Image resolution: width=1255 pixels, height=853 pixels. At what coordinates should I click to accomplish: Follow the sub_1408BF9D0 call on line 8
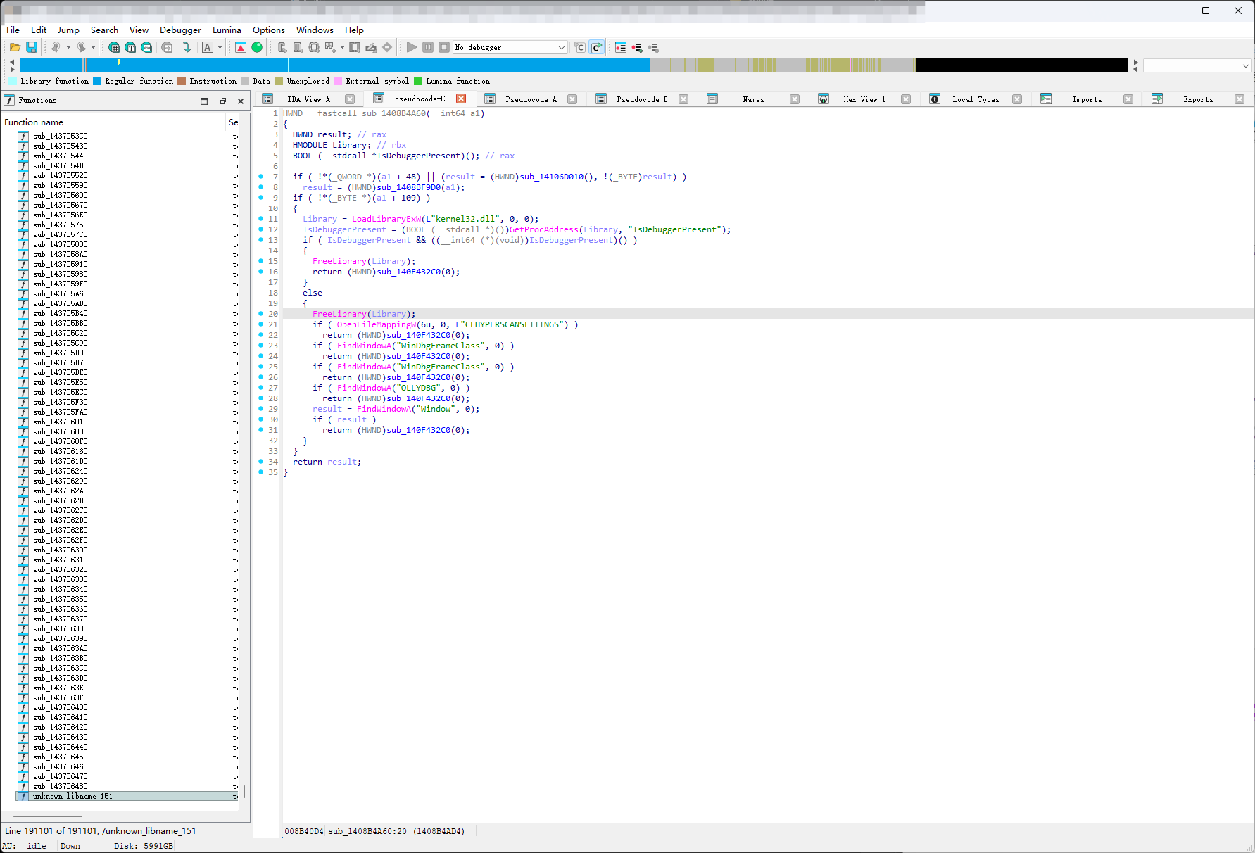pos(409,187)
